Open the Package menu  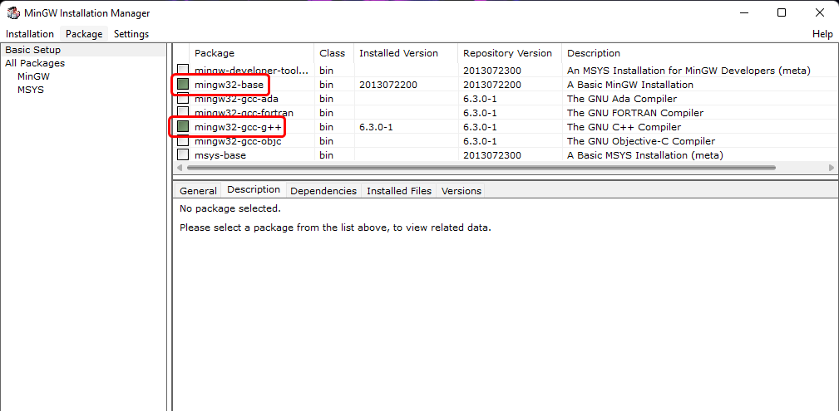[x=84, y=34]
